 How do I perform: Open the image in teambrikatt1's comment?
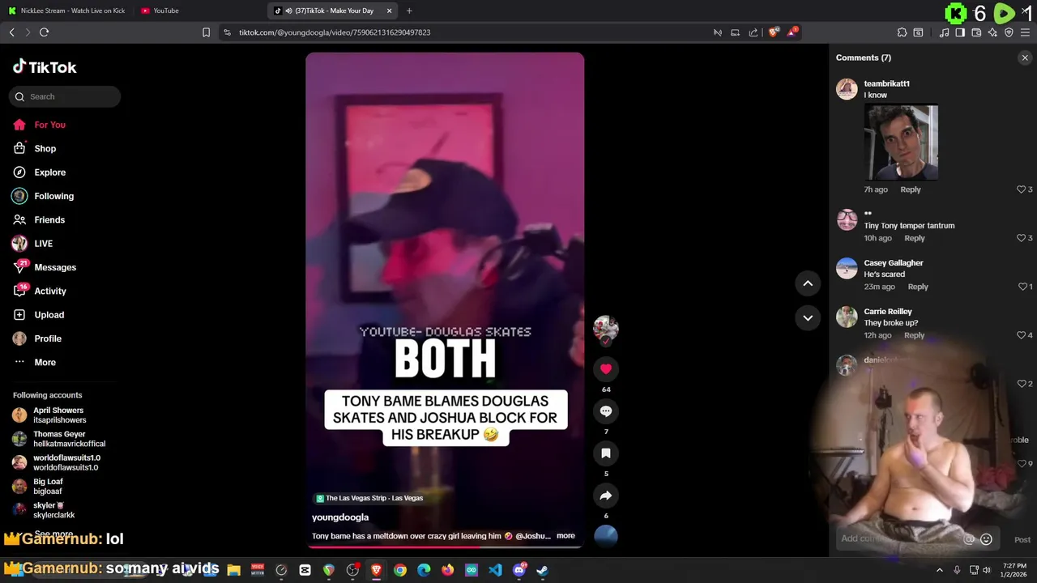(901, 143)
